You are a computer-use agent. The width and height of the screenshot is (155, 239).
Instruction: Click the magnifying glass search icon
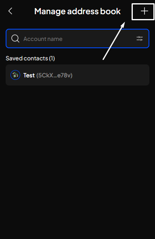(15, 38)
